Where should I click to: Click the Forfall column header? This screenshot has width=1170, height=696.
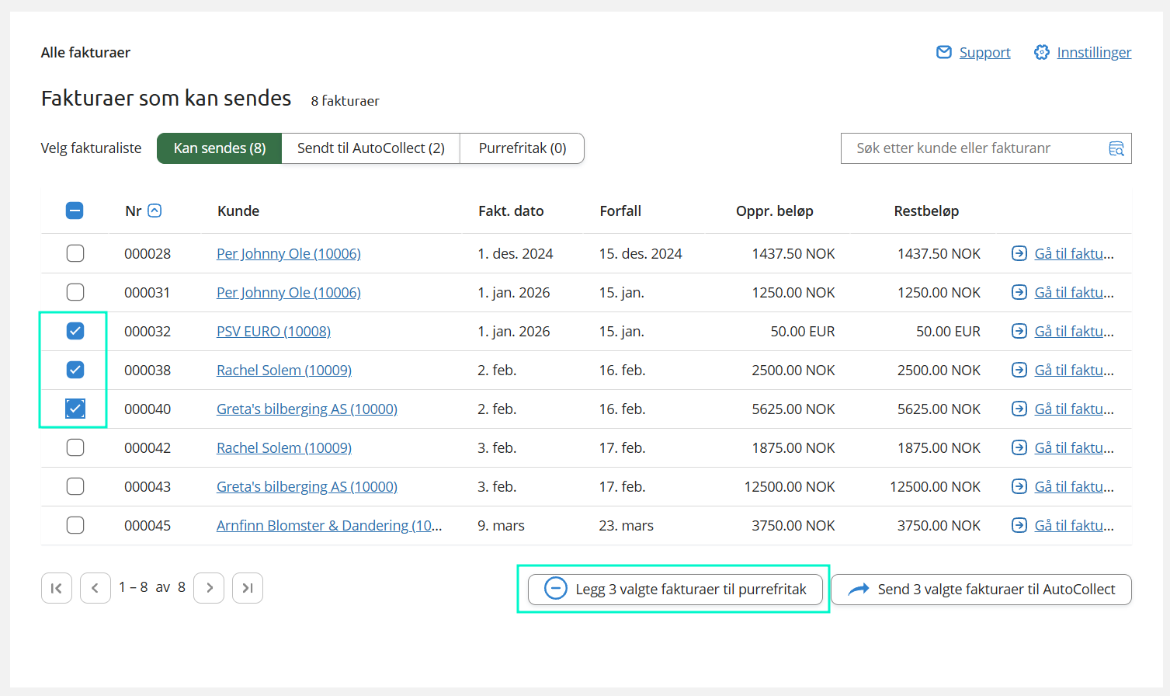(620, 211)
